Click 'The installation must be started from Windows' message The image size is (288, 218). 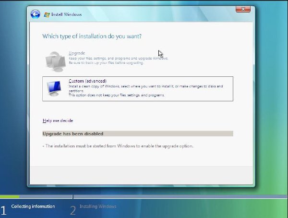(118, 146)
